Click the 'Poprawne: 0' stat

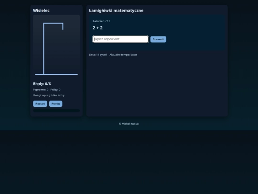point(41,90)
